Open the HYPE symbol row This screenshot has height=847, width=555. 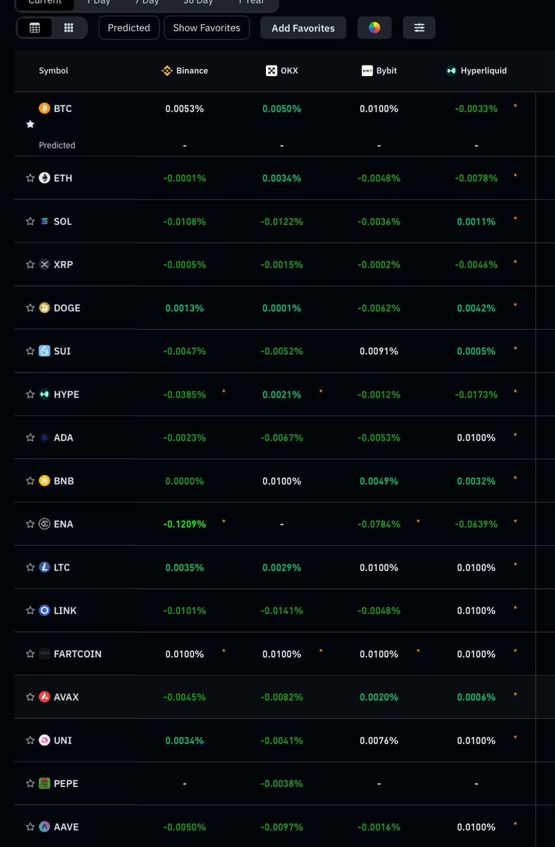[66, 394]
